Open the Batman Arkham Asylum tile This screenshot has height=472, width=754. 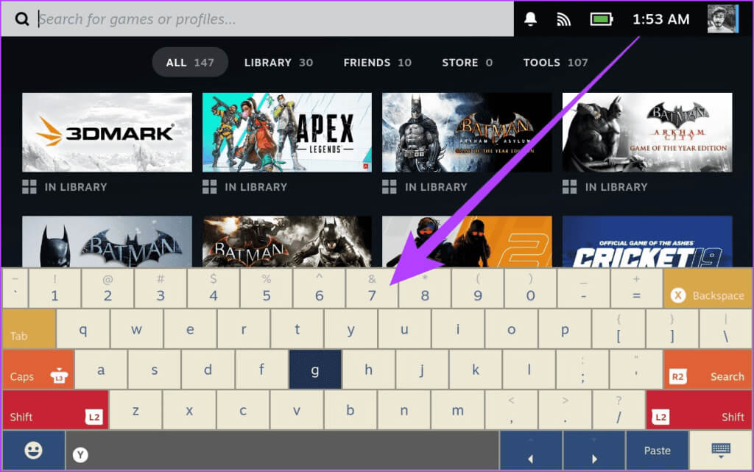pos(467,133)
